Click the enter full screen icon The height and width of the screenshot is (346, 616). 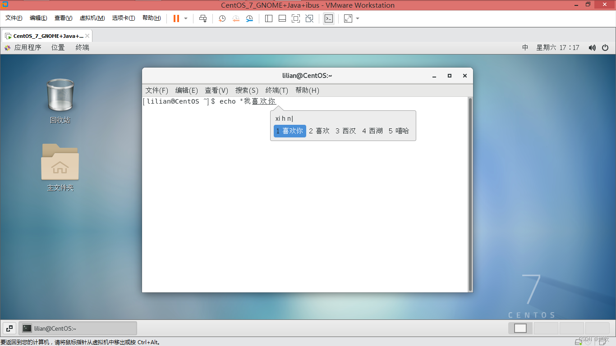coord(296,18)
